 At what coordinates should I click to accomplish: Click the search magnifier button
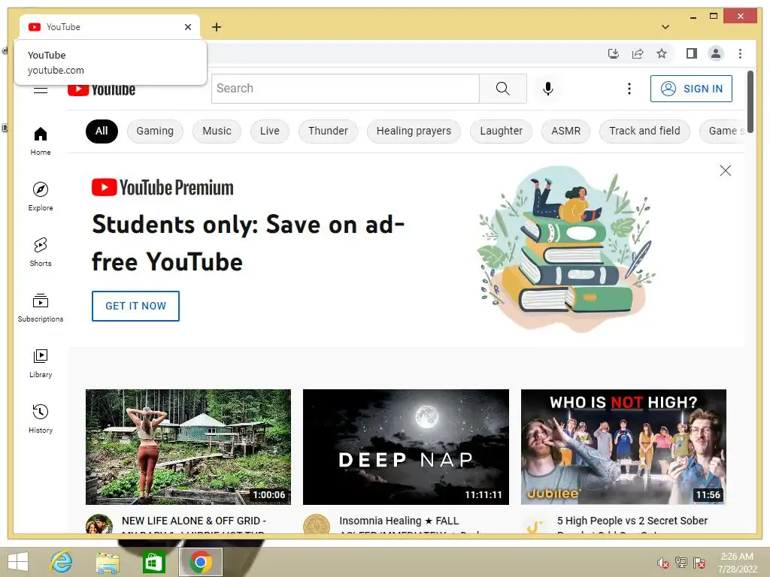(x=502, y=89)
